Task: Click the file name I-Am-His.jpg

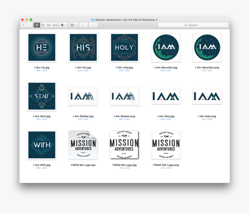Action: tap(83, 67)
